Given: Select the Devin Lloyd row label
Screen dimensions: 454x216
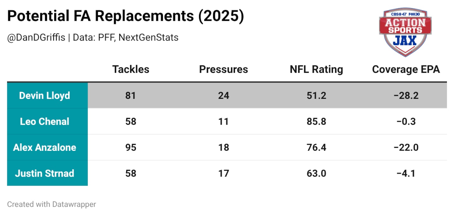Looking at the screenshot, I should pyautogui.click(x=44, y=96).
